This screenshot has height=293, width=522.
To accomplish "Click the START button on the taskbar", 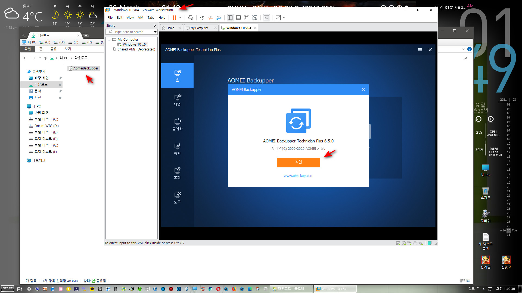I will pos(8,289).
